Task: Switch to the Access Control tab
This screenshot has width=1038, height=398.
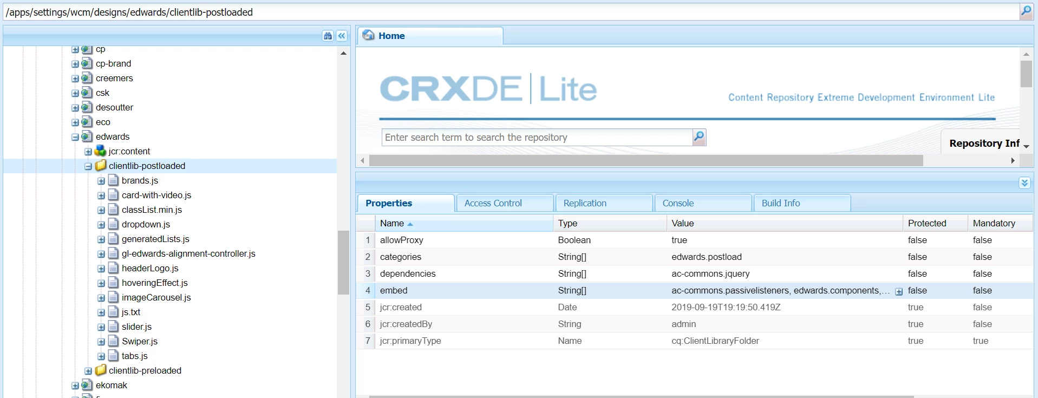Action: click(505, 203)
